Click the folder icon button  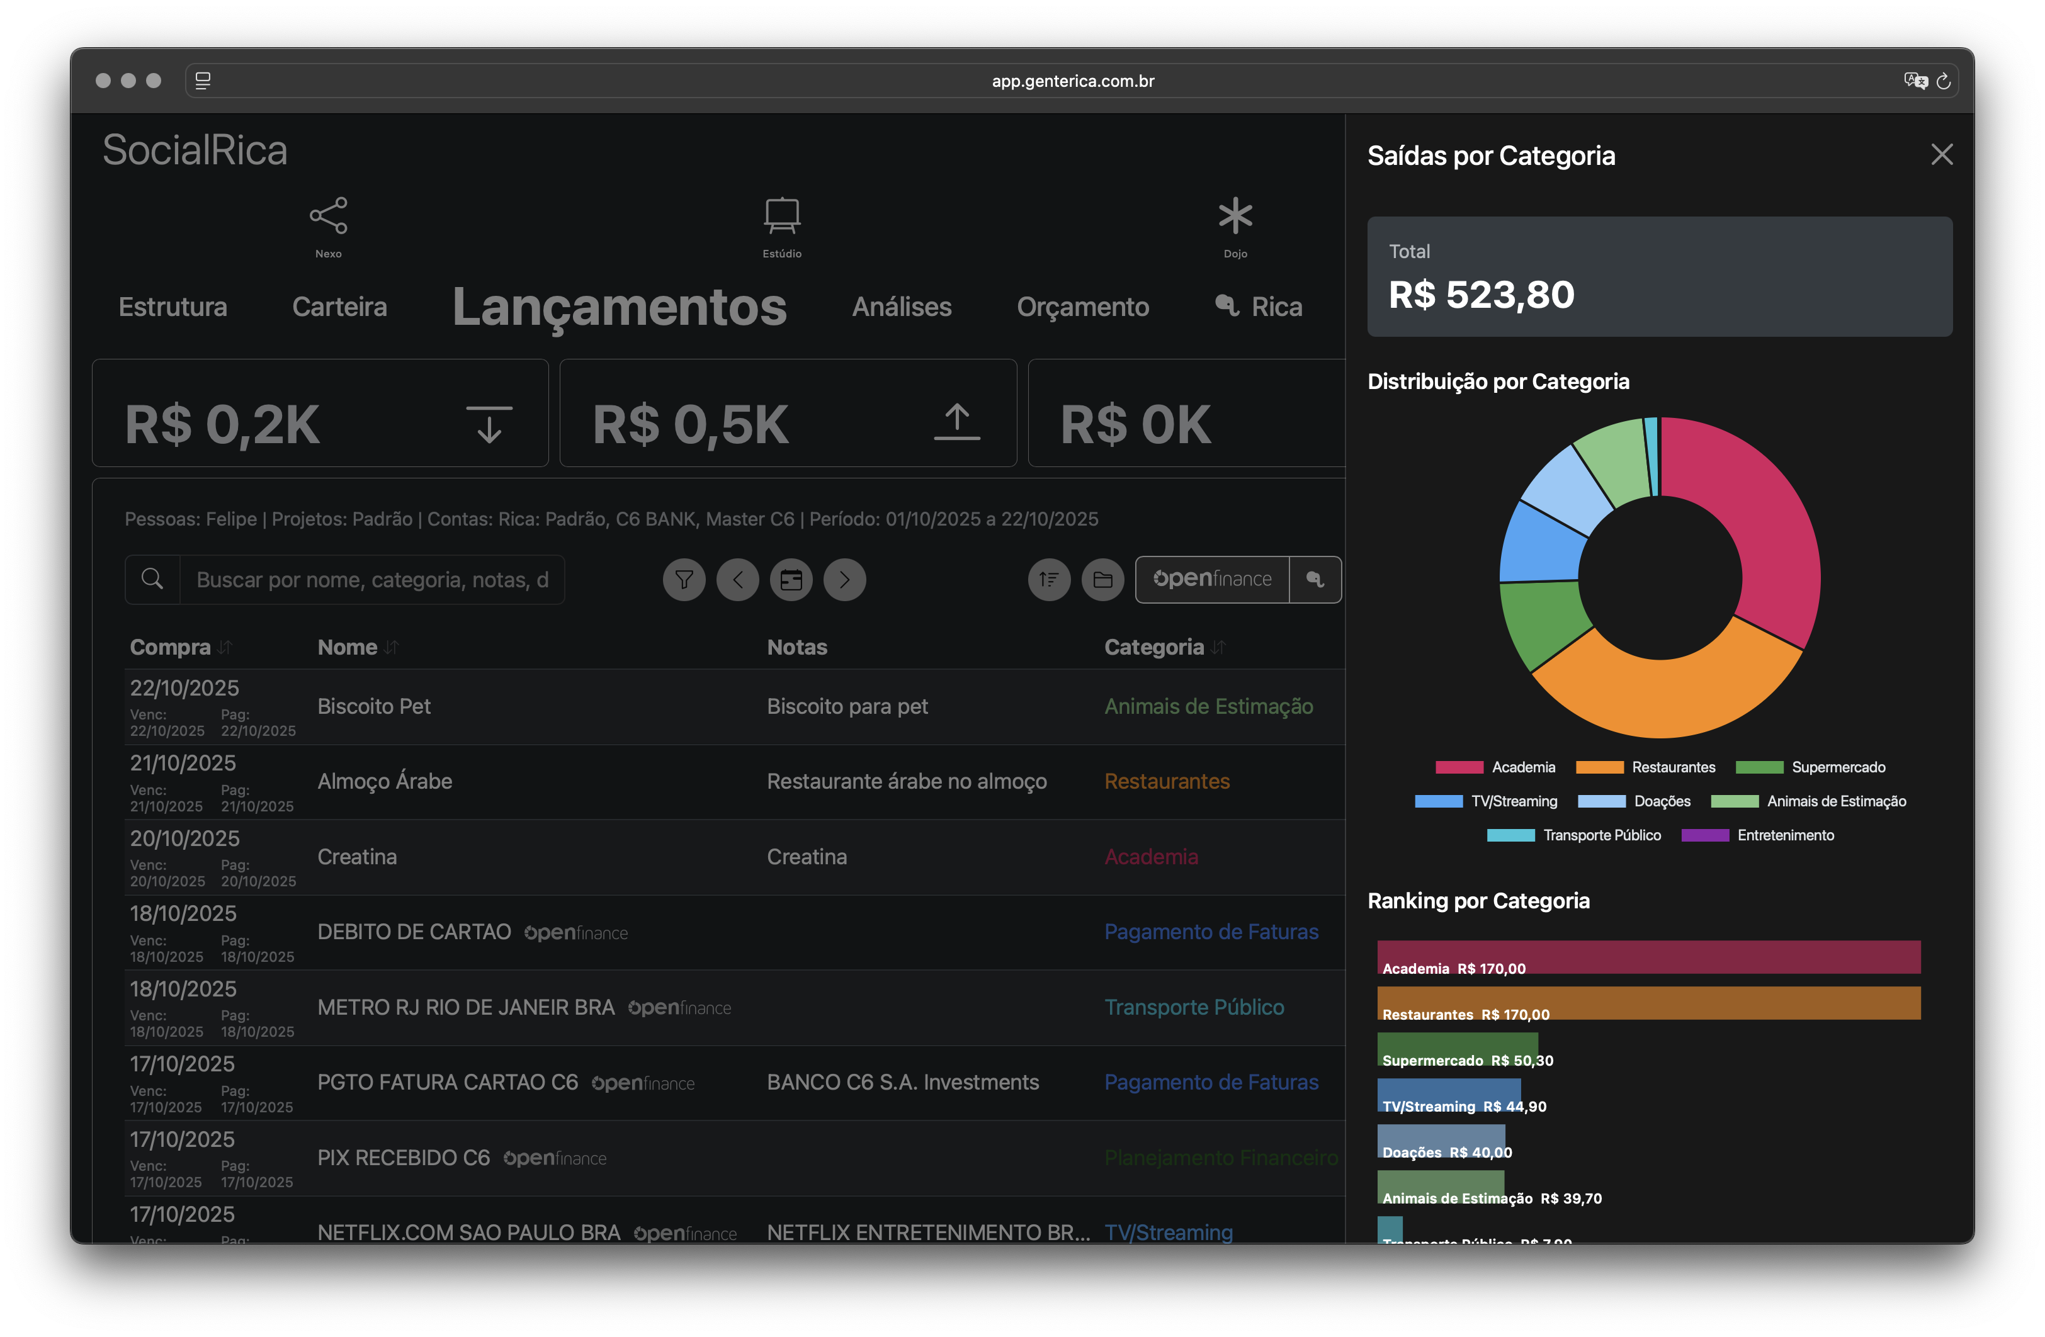[x=1102, y=580]
